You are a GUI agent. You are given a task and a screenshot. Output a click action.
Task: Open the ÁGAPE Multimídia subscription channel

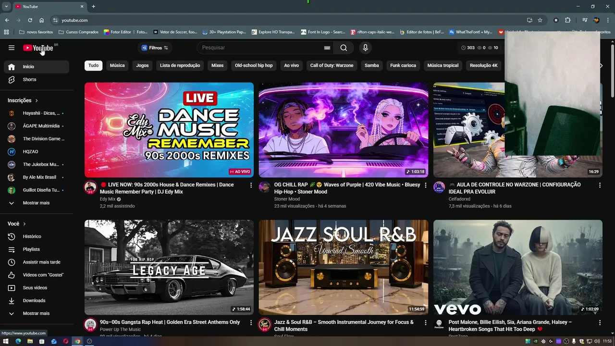[37, 126]
